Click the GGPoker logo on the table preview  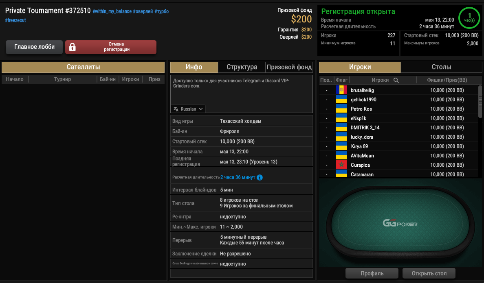tap(400, 223)
